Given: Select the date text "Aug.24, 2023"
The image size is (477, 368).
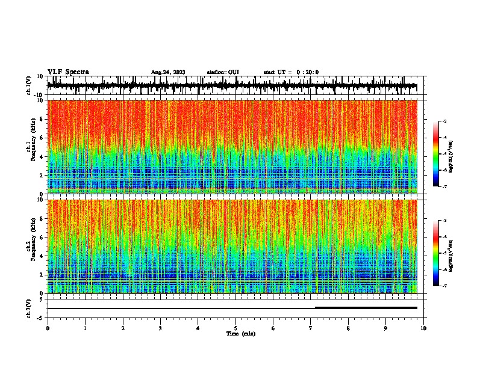Looking at the screenshot, I should [168, 72].
